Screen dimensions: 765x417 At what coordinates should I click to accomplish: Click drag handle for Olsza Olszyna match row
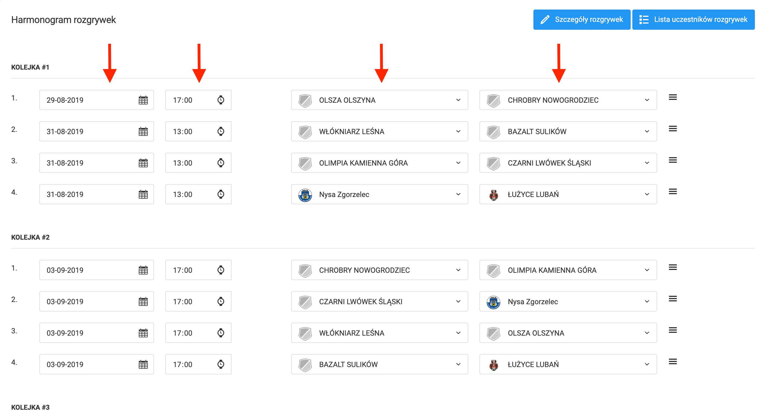[x=673, y=97]
